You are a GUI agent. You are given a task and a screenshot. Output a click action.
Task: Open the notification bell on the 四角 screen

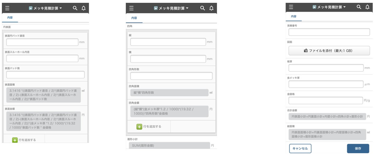coord(211,8)
